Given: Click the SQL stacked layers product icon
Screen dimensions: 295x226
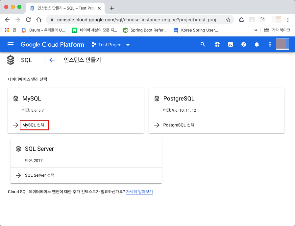Looking at the screenshot, I should (x=11, y=60).
